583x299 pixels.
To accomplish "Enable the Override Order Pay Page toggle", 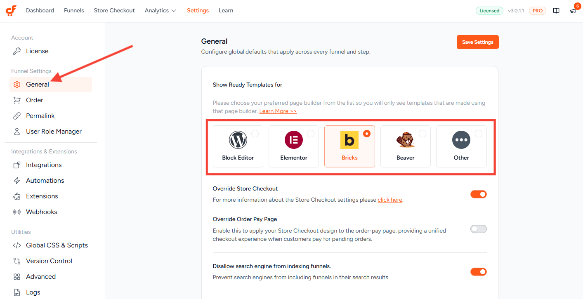I will 479,229.
